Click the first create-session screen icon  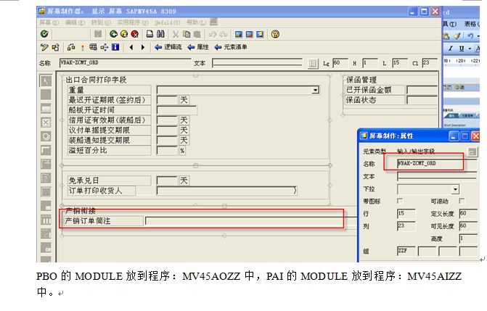click(x=239, y=34)
